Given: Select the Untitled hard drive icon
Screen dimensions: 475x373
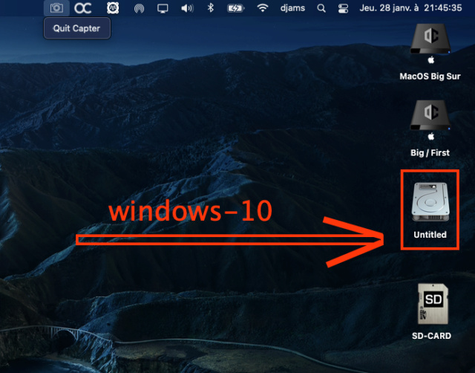Looking at the screenshot, I should coord(430,203).
